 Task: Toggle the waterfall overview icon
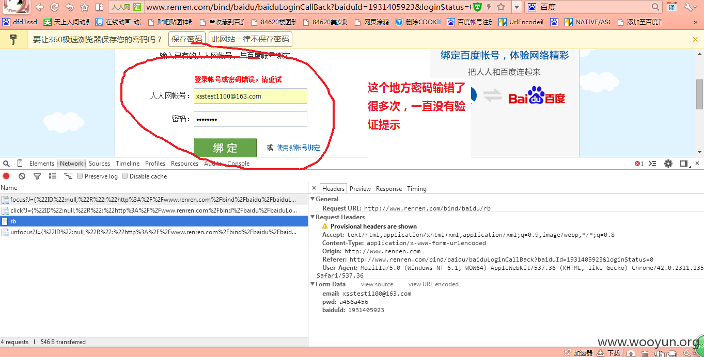point(68,176)
